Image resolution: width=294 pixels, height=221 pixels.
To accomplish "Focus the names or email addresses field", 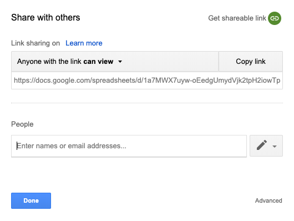I will coord(129,146).
